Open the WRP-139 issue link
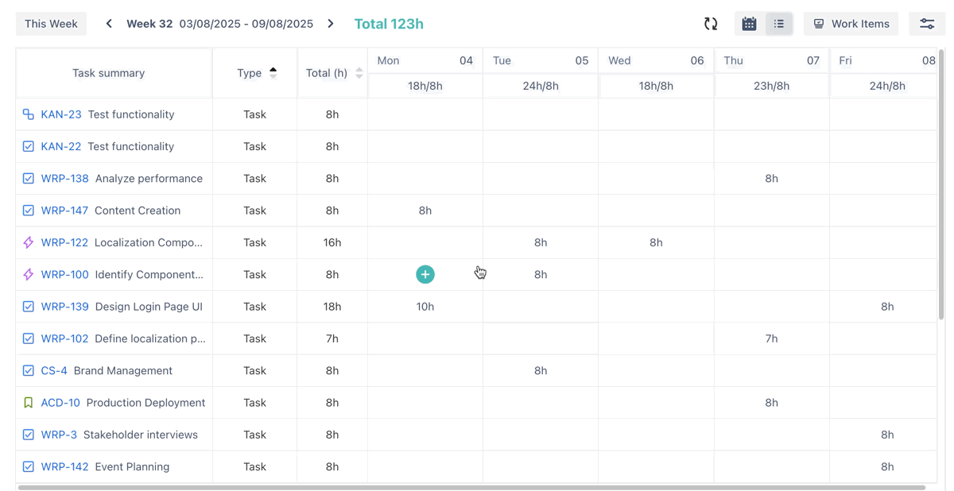This screenshot has height=491, width=954. coord(64,307)
